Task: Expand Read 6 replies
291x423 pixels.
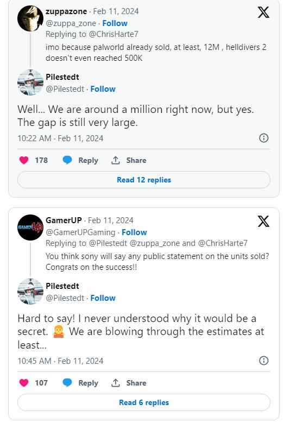Action: [x=144, y=402]
